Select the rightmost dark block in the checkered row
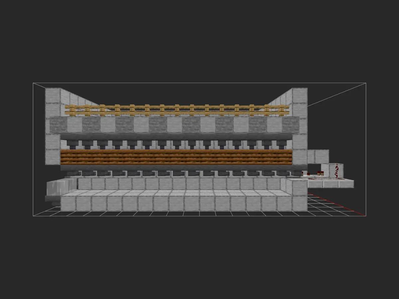Viewport: 399px width, 299px height. click(290, 125)
